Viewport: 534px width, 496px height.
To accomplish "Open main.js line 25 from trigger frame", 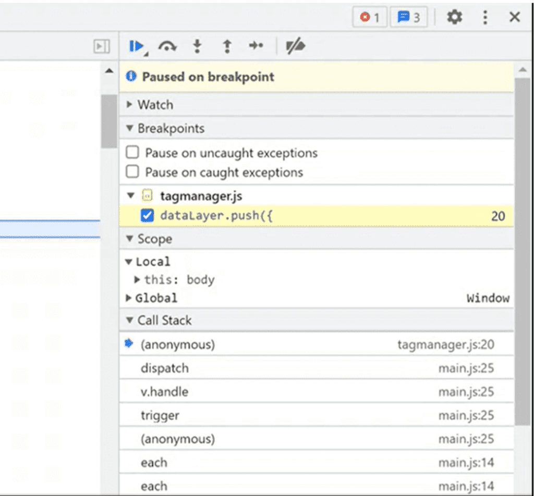I will click(x=466, y=415).
